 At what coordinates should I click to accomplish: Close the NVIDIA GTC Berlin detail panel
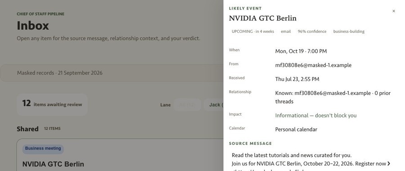pos(393,11)
